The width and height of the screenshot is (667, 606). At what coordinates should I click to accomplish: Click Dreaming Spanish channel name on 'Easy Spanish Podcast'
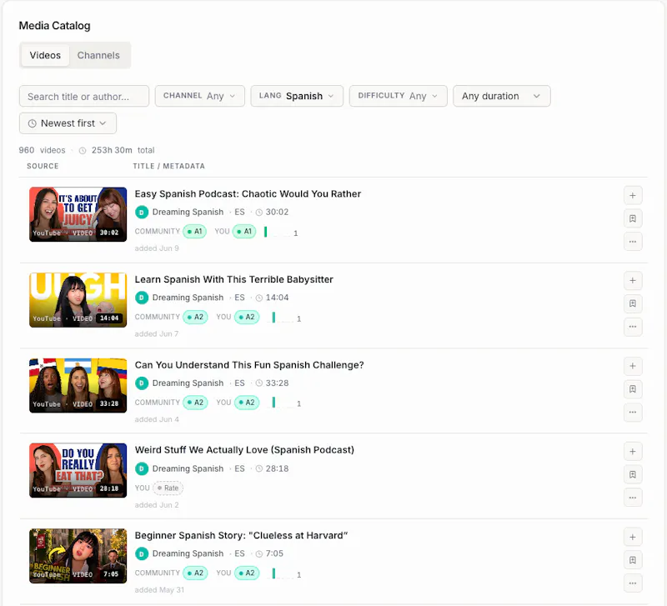188,213
